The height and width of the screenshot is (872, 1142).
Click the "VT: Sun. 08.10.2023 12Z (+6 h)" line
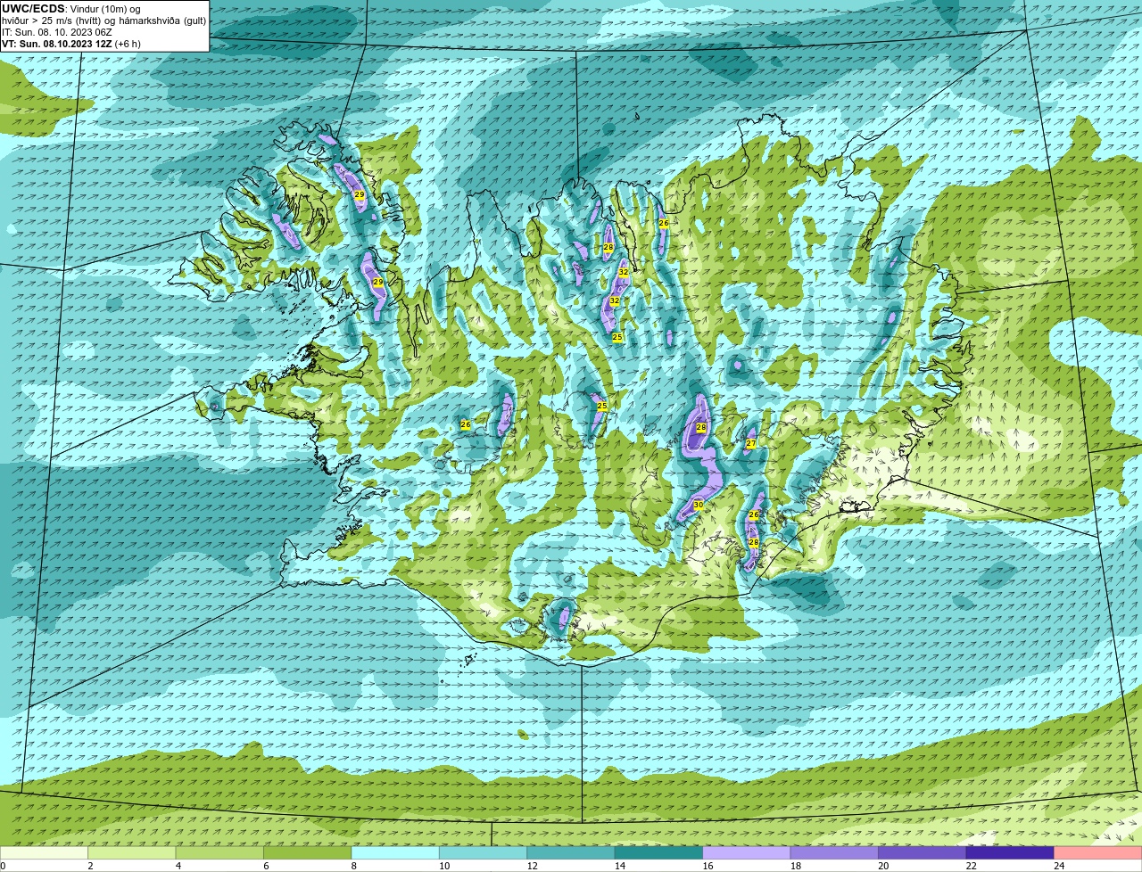71,43
